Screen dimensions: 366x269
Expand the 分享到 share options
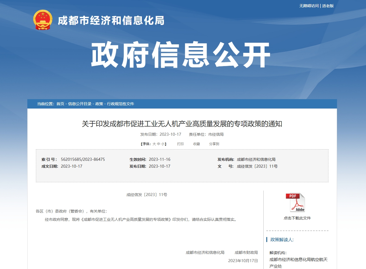(214, 144)
